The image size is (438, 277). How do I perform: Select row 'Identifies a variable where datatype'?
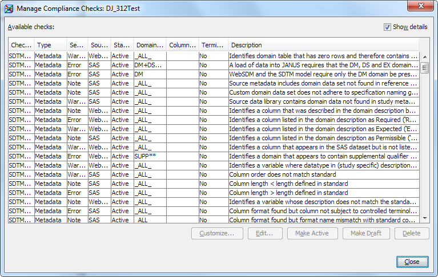(214, 165)
